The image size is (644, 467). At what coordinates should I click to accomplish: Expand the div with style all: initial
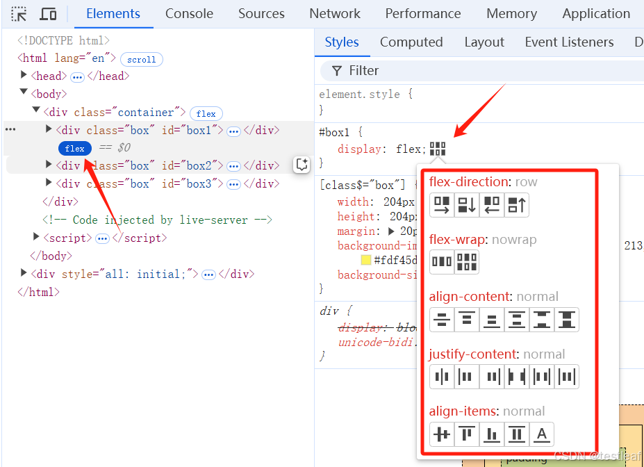tap(24, 272)
